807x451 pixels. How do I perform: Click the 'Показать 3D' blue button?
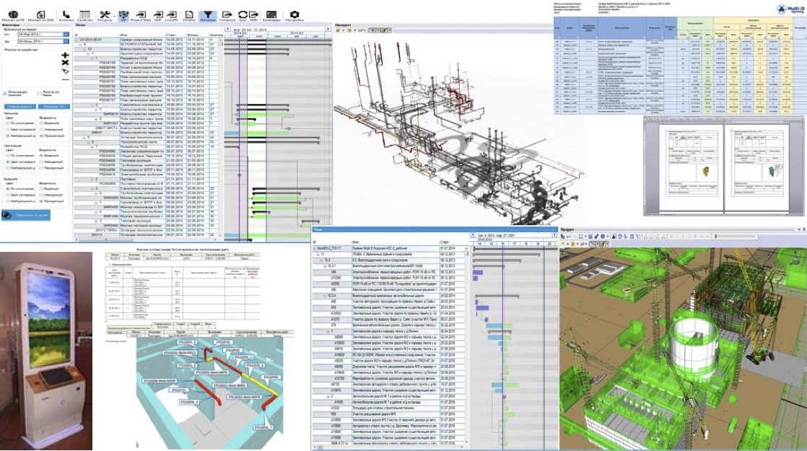click(53, 107)
